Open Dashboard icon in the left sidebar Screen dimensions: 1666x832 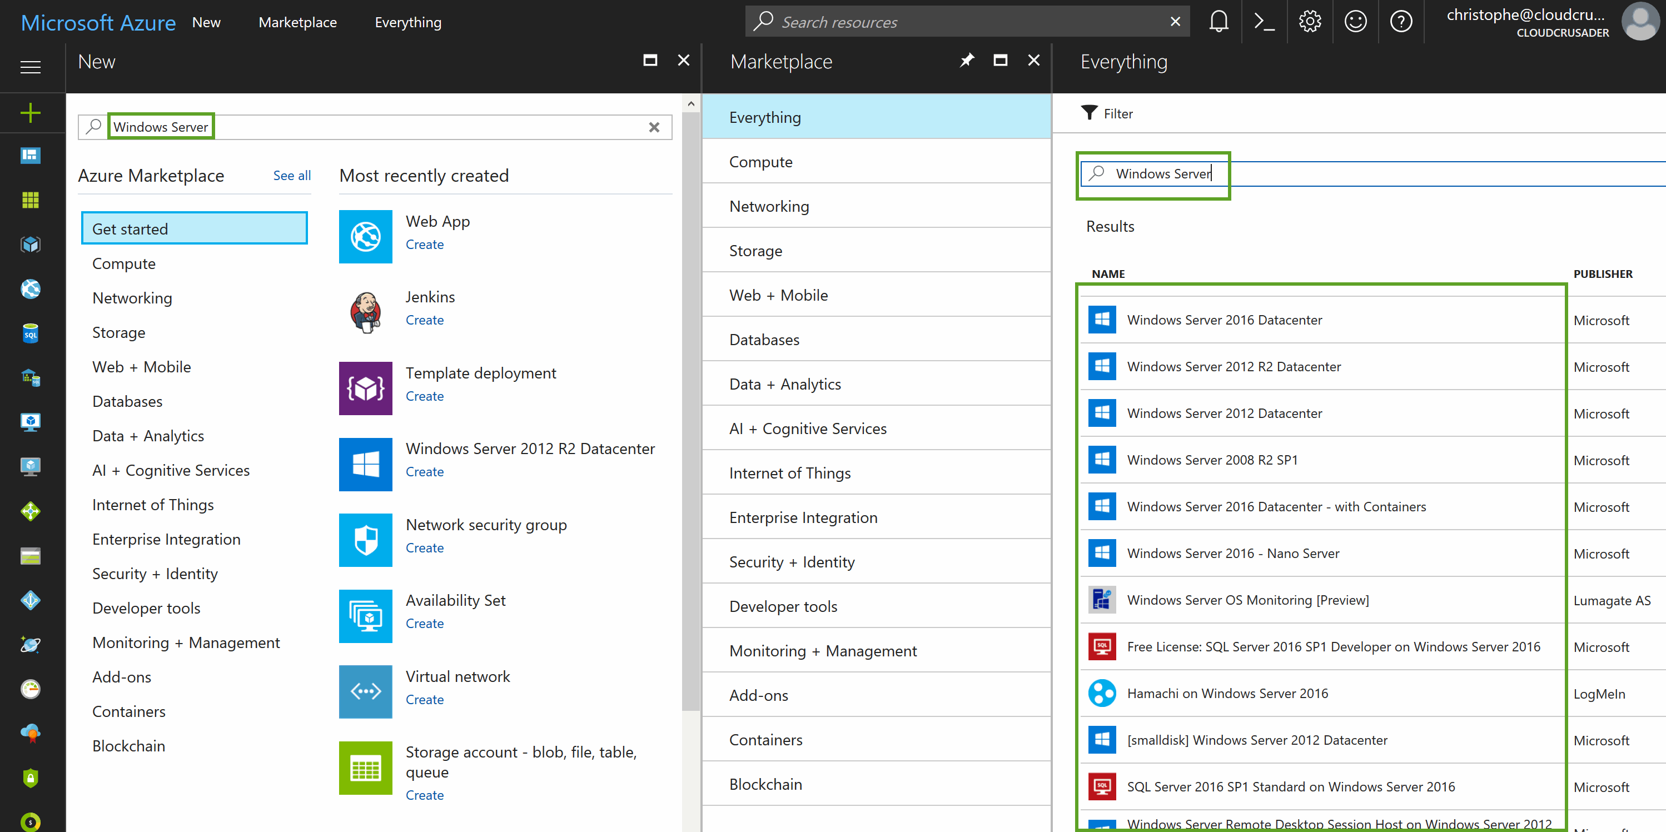(31, 155)
